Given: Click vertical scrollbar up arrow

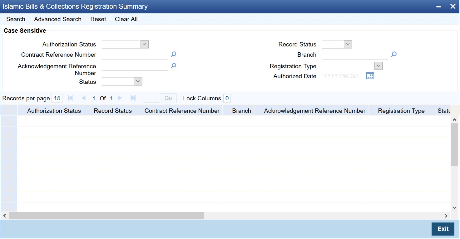Looking at the screenshot, I should click(454, 120).
